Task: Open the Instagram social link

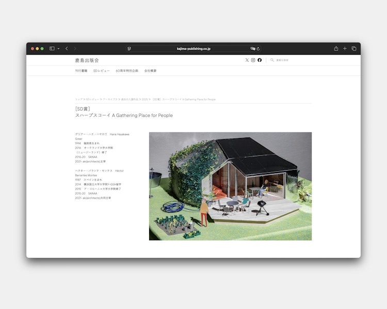Action: (253, 60)
